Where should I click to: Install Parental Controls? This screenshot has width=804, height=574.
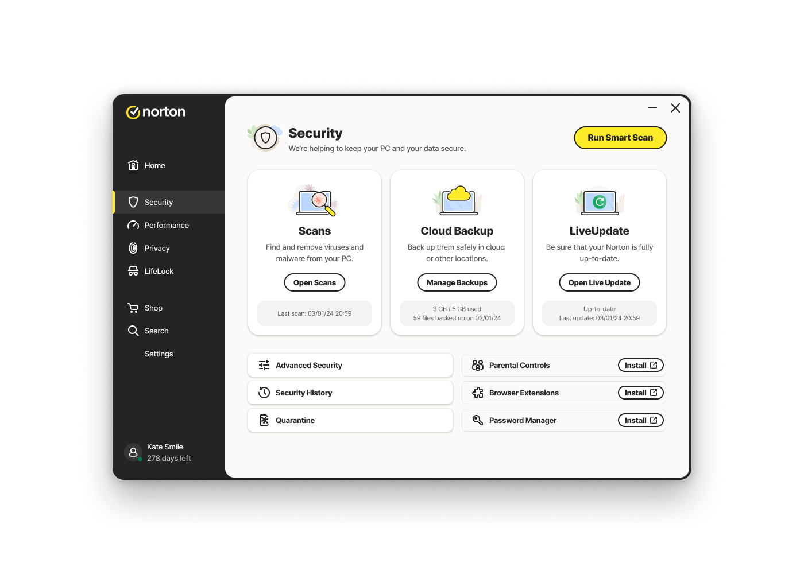(x=641, y=365)
